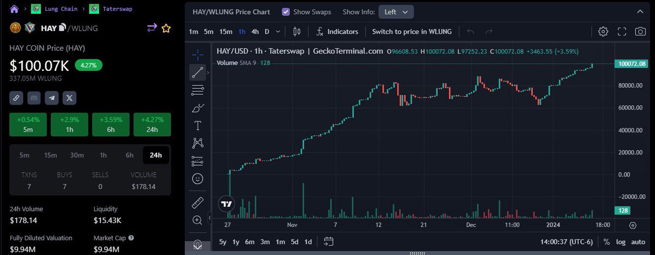Set chart range to 6m
This screenshot has height=255, width=655.
tap(249, 242)
